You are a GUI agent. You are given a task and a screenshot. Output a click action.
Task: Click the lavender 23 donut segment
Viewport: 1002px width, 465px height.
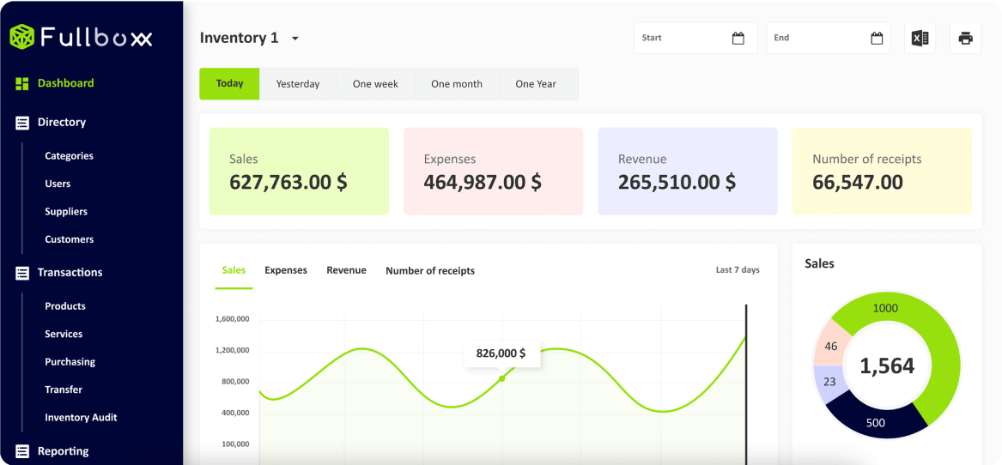(x=829, y=383)
